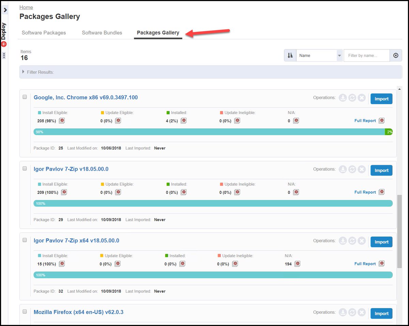
Task: Click the vertical scrollbar thumb of package list
Action: coord(399,231)
